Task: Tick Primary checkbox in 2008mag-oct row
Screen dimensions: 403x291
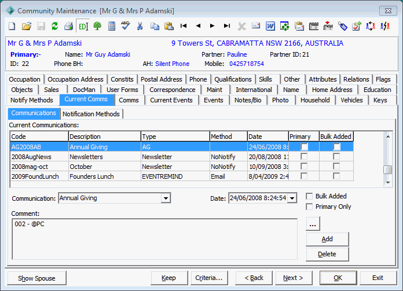Action: [x=305, y=167]
